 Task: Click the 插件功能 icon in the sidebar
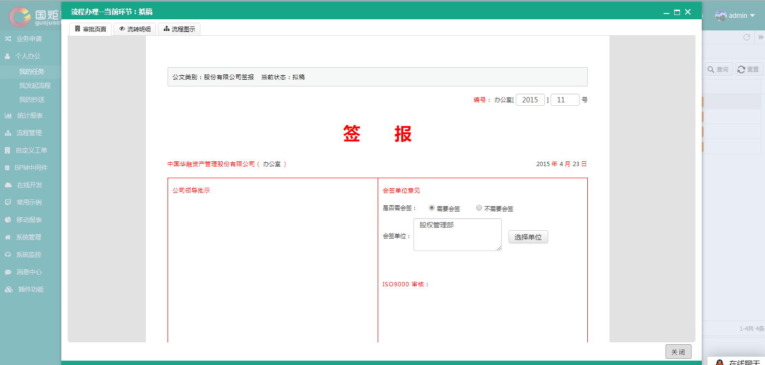(x=9, y=289)
